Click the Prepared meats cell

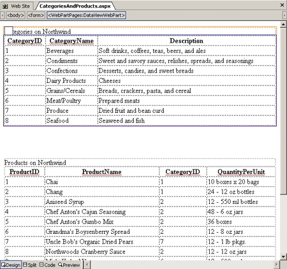click(x=187, y=101)
